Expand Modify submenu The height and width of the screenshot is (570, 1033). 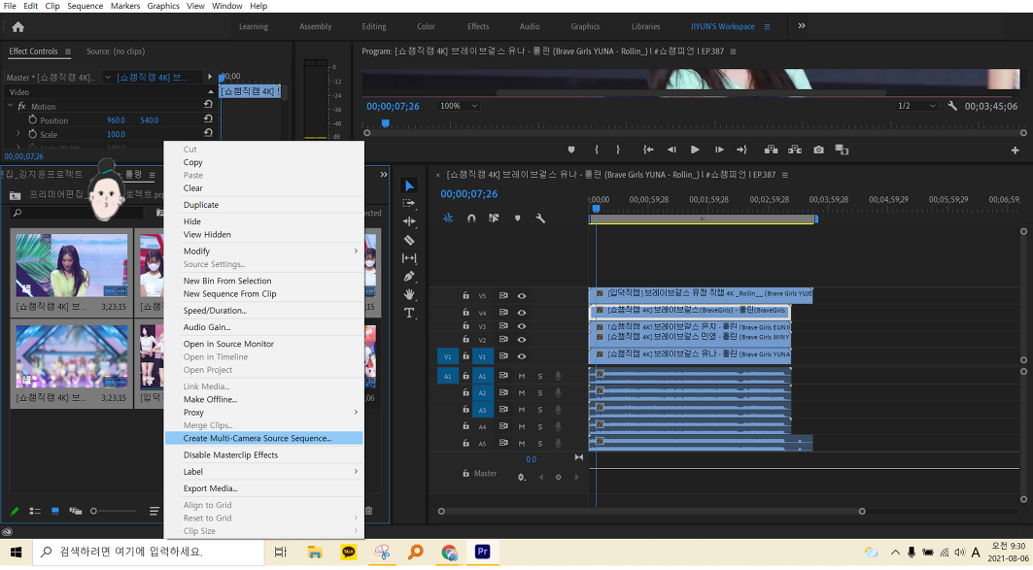pos(263,251)
